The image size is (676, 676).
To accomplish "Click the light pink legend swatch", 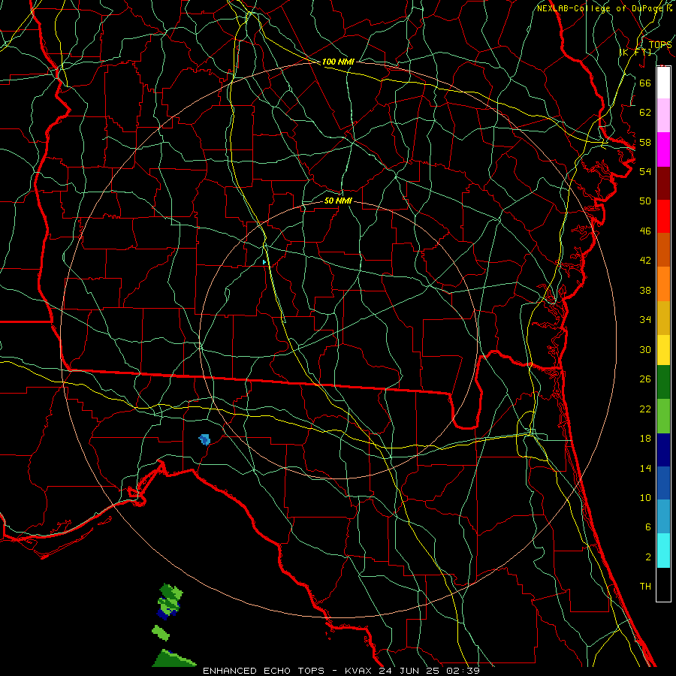I will click(x=663, y=115).
